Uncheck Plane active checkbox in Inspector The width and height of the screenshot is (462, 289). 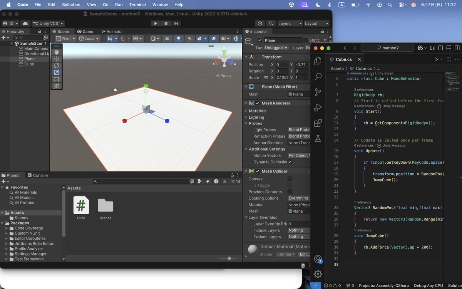(260, 40)
